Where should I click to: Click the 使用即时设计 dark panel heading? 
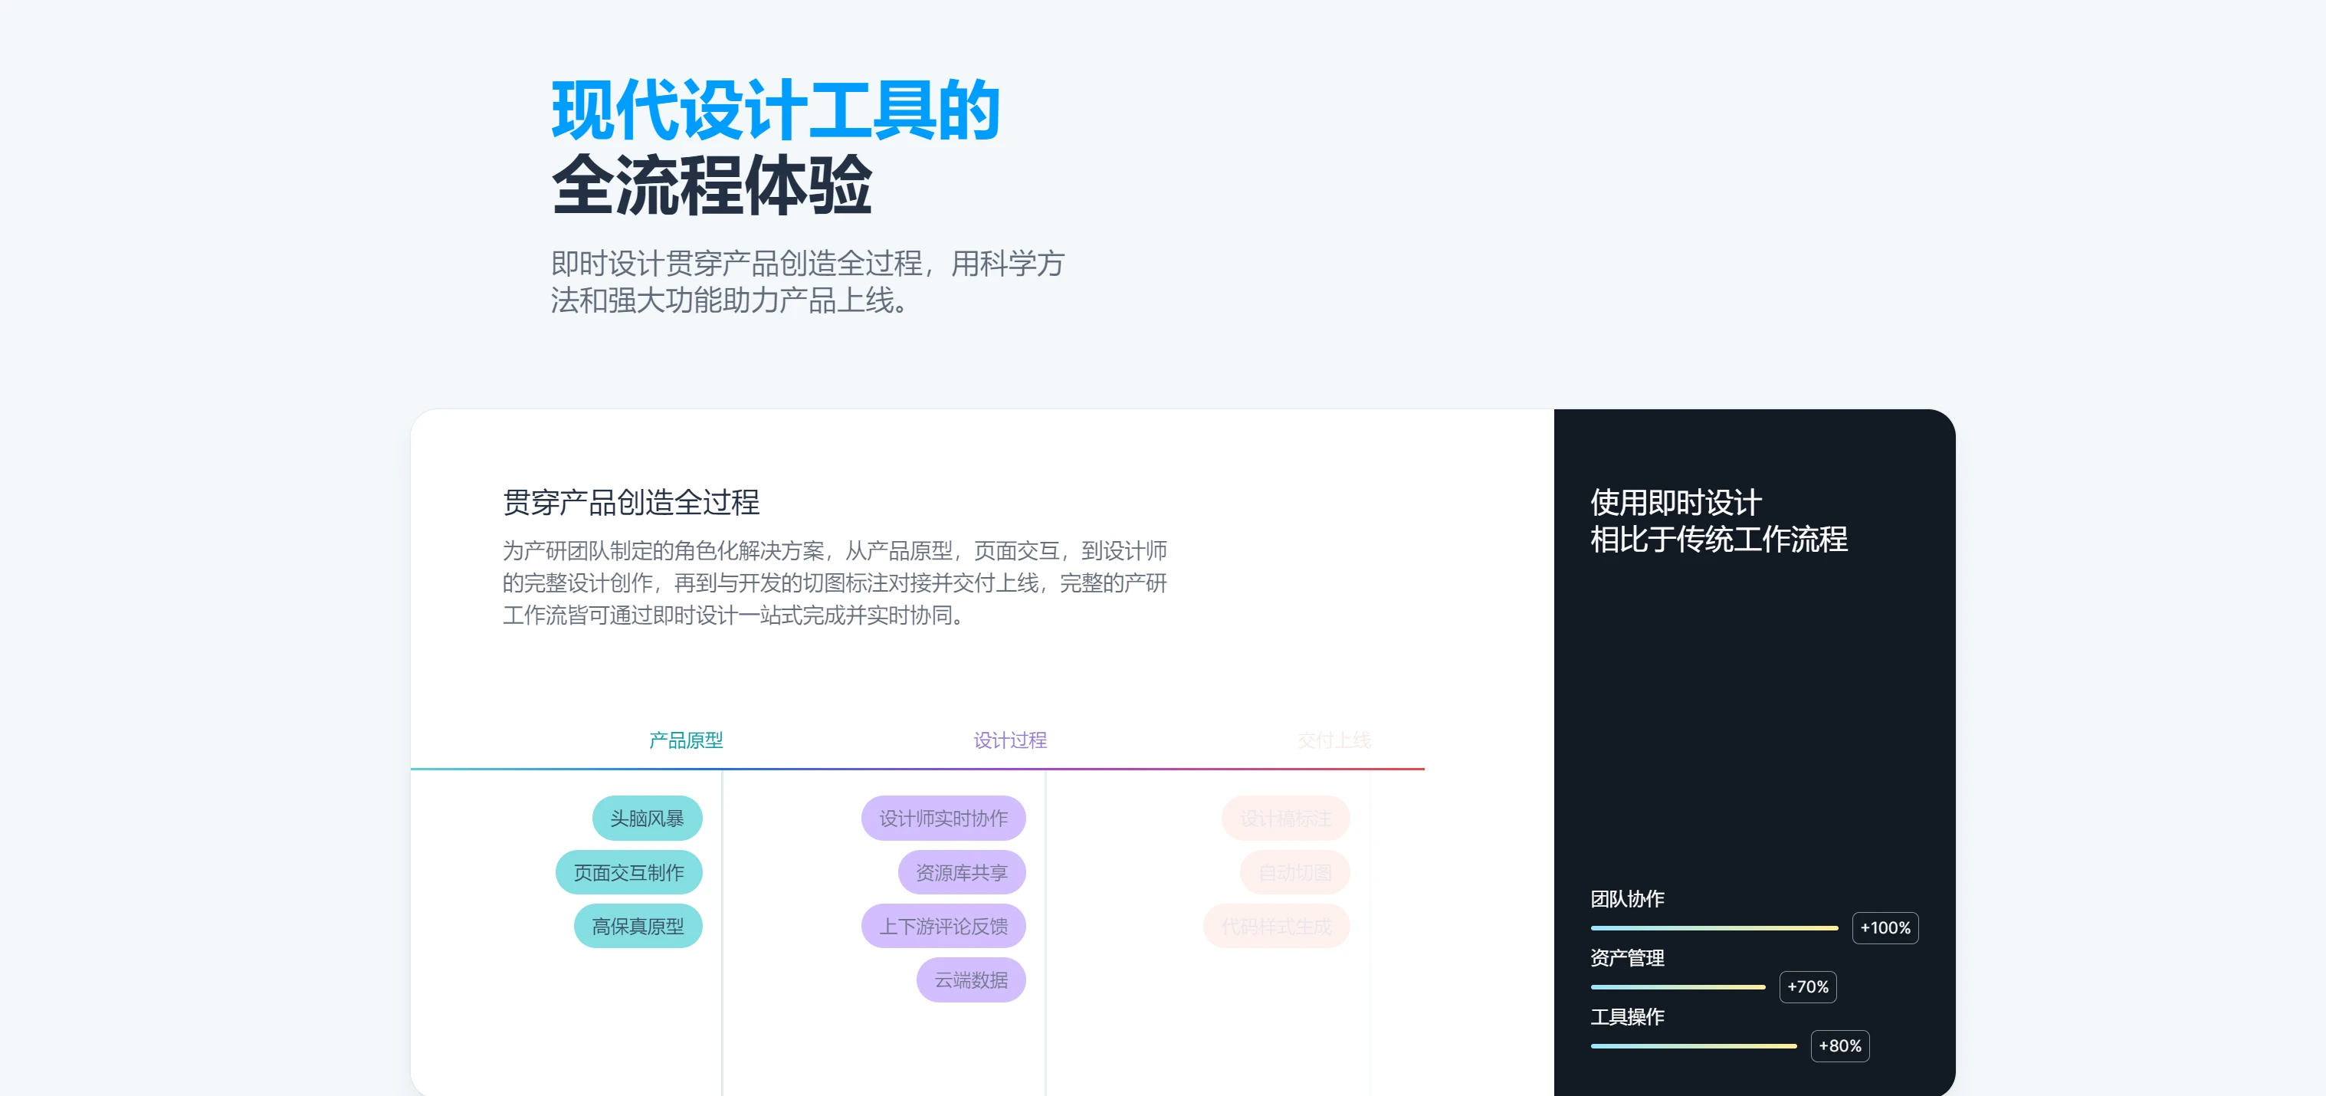click(1675, 502)
